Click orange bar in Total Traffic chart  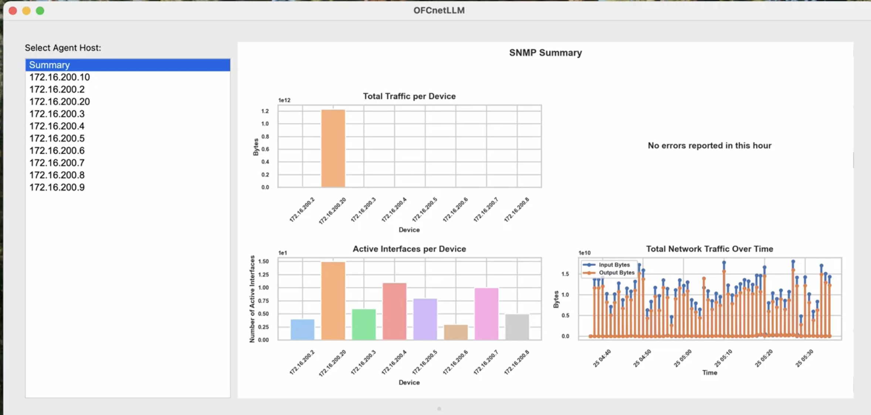point(333,148)
